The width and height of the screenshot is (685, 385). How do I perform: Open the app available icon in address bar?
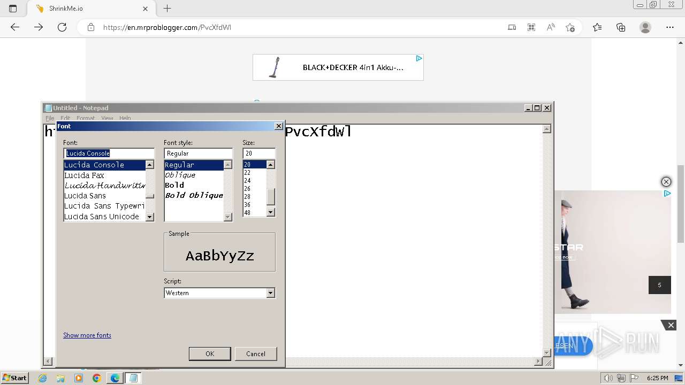(512, 27)
